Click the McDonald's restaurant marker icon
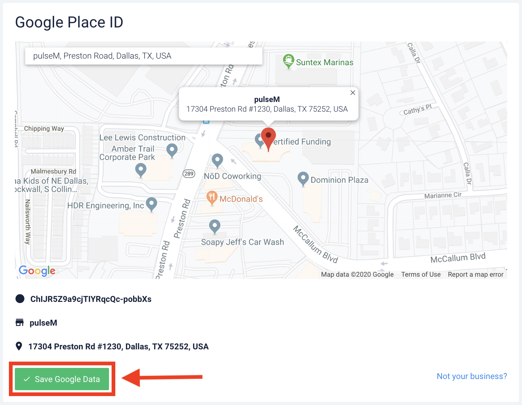Image resolution: width=522 pixels, height=405 pixels. pyautogui.click(x=212, y=197)
